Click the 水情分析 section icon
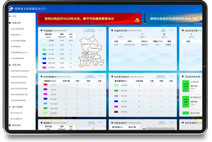Screen dimensions: 212x142 coord(9,23)
